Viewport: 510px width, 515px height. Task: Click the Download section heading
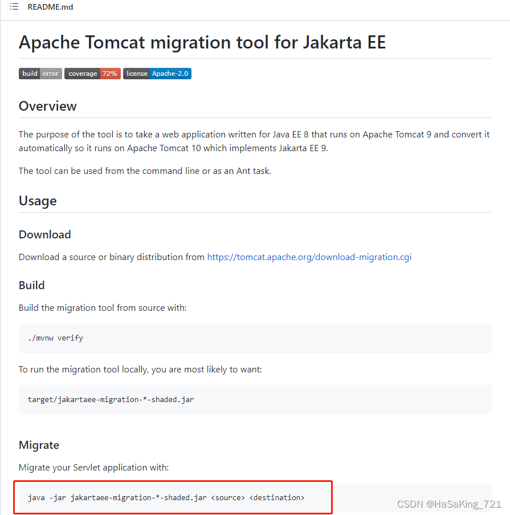(44, 234)
